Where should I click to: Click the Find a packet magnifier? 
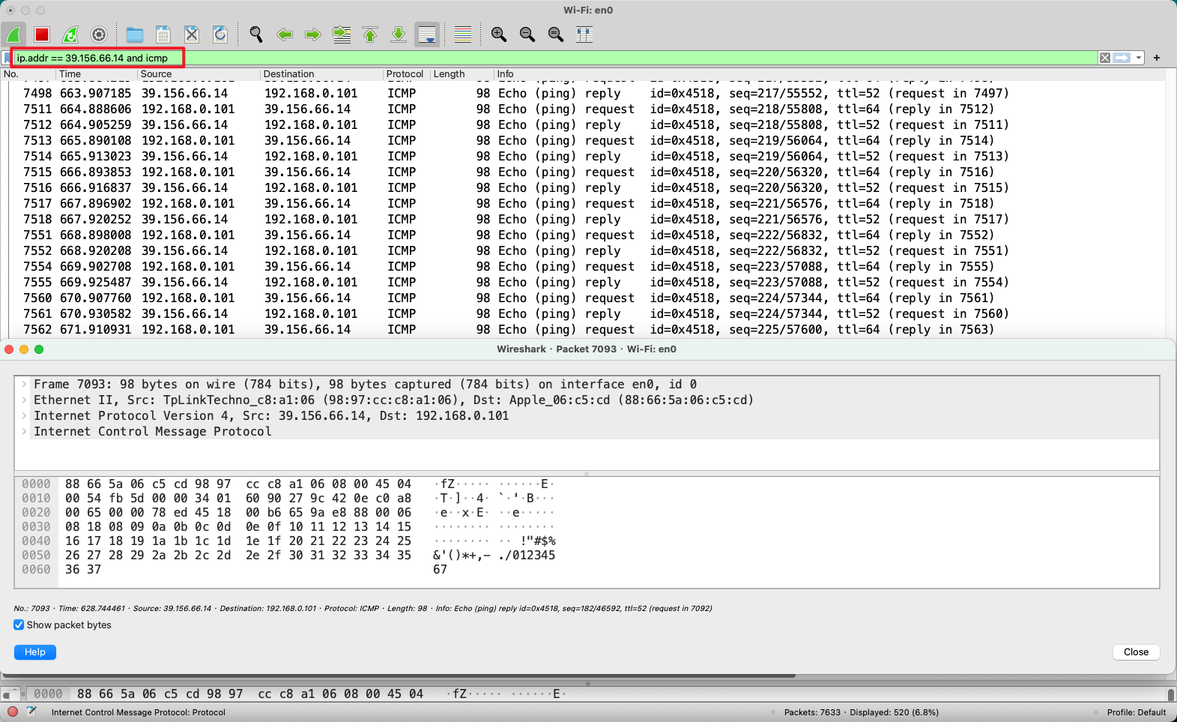click(256, 34)
